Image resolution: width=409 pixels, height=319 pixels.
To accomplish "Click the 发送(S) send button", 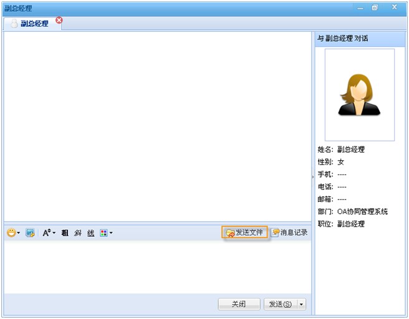I will click(x=281, y=304).
